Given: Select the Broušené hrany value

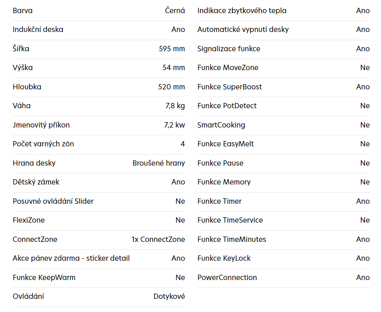Looking at the screenshot, I should point(158,163).
